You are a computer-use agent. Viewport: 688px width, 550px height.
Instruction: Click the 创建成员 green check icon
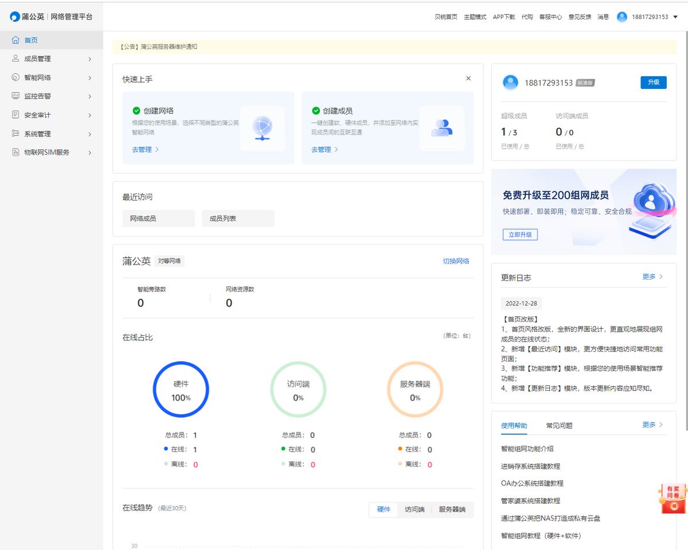coord(316,111)
